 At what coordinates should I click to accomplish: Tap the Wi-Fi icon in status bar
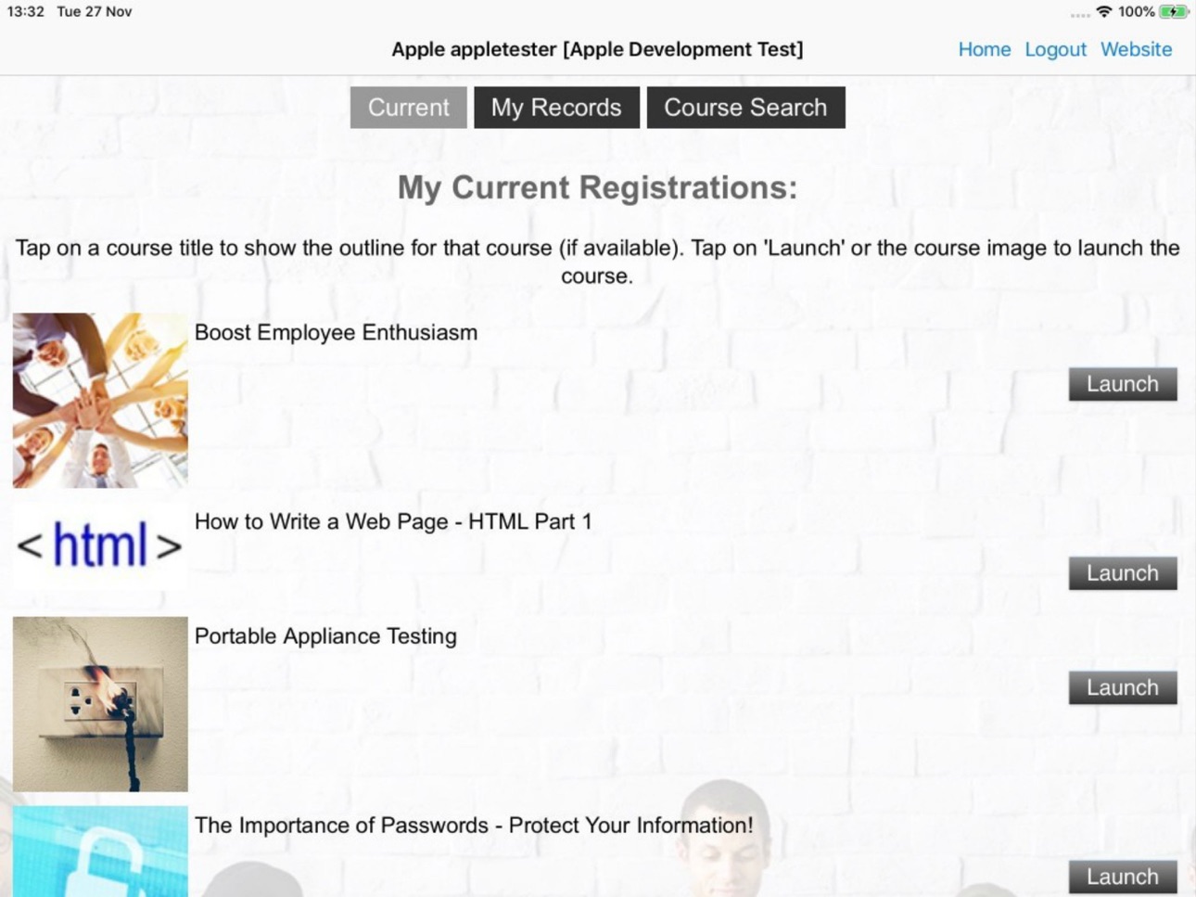point(1103,12)
